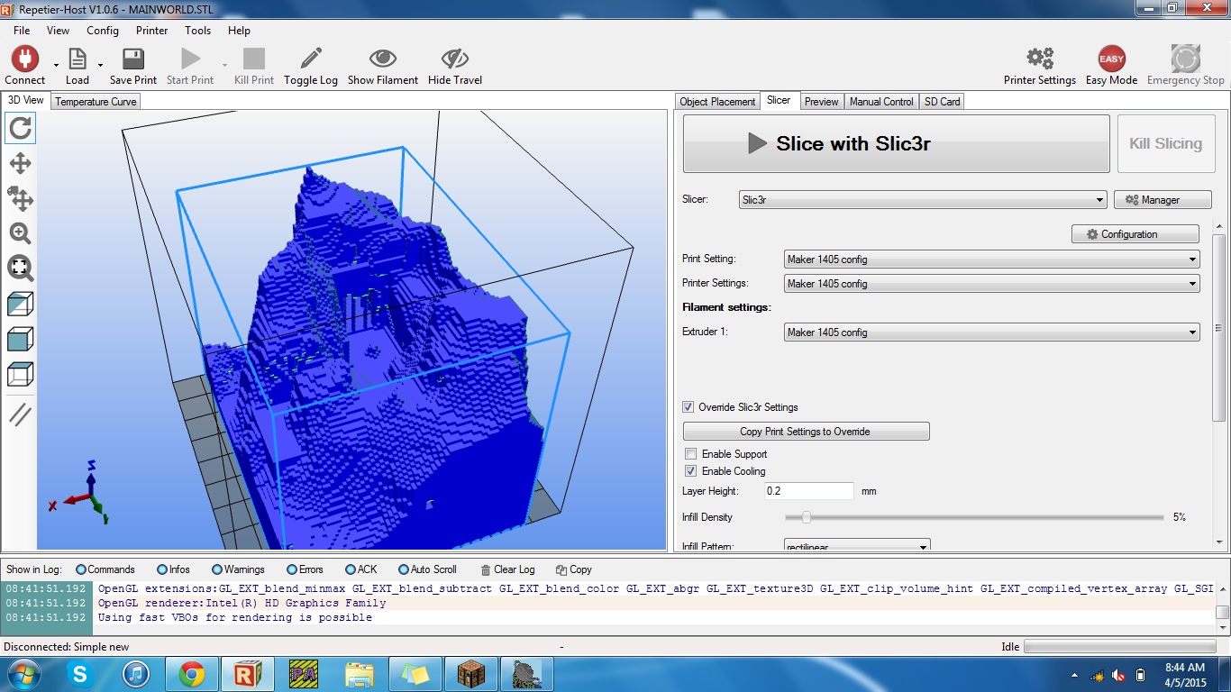
Task: Open the Tools menu
Action: (197, 30)
